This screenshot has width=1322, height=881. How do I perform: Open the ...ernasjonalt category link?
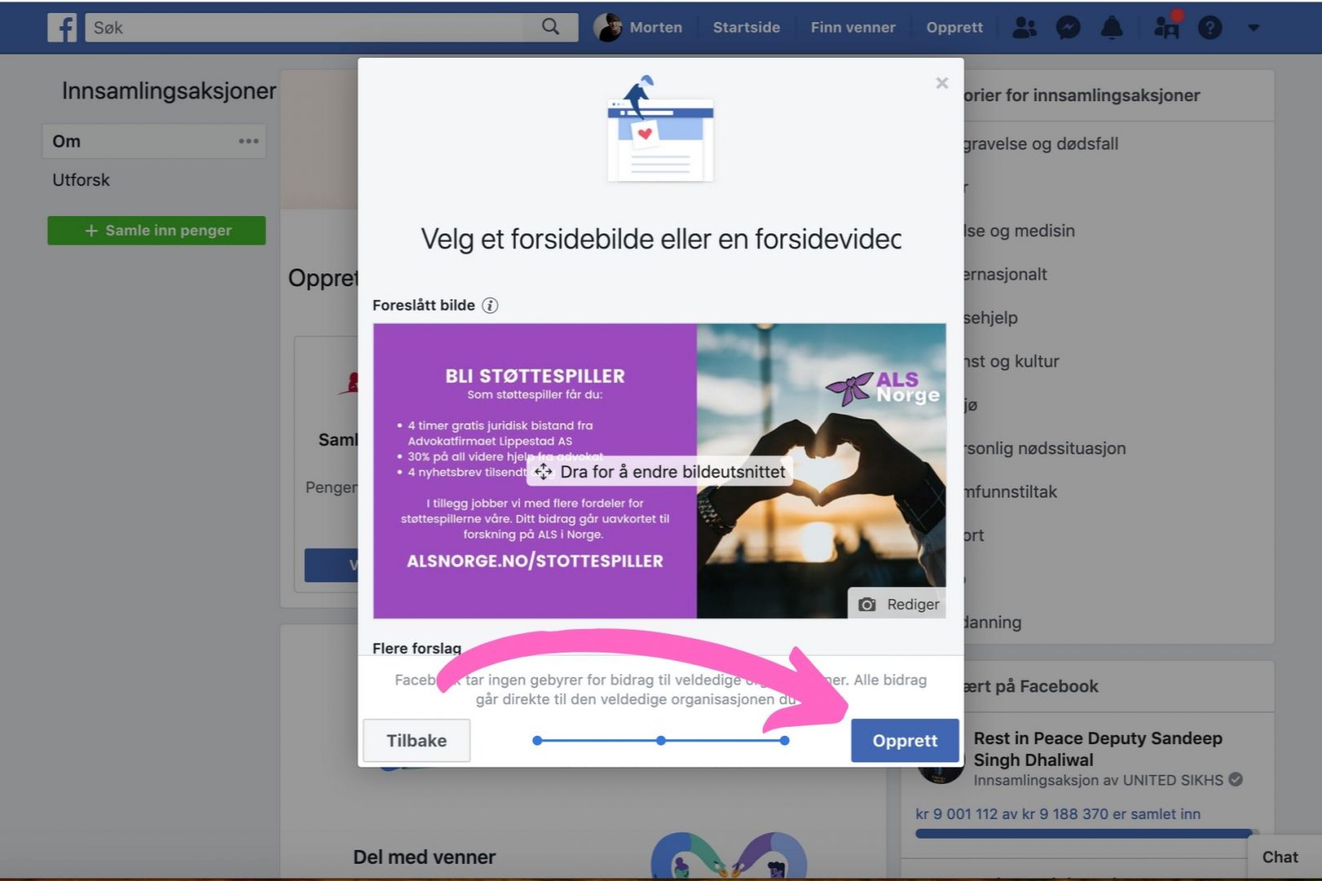pos(1005,274)
